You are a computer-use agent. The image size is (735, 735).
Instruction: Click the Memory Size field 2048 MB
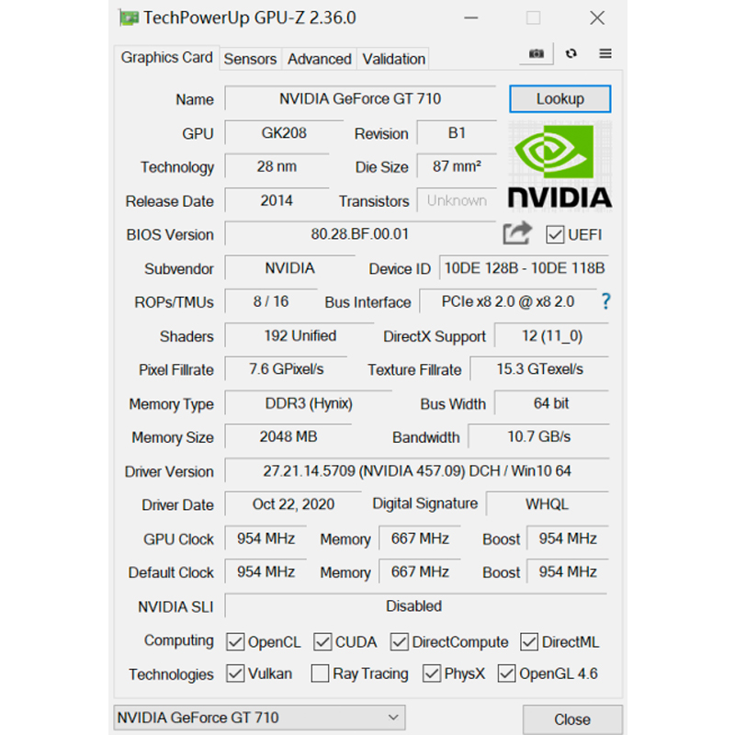(x=288, y=436)
